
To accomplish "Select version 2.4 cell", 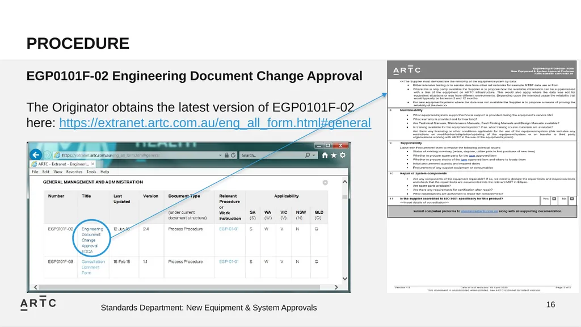I will tap(146, 229).
